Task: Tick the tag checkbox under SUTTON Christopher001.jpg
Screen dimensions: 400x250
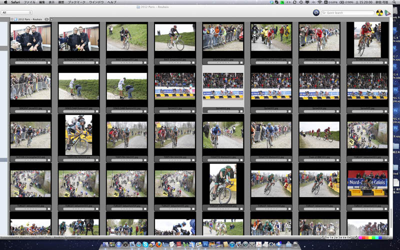Action: coord(49,160)
